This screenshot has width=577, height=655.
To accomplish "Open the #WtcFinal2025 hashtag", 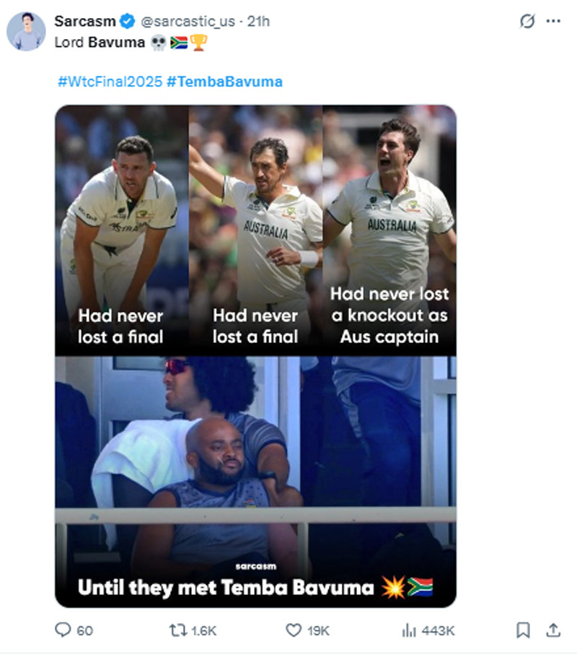I will coord(110,82).
